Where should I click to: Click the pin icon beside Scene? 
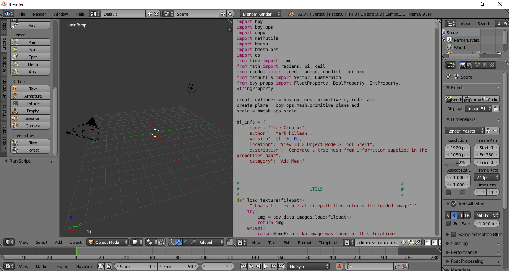click(448, 77)
